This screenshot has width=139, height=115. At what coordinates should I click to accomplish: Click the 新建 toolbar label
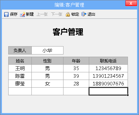30,14
